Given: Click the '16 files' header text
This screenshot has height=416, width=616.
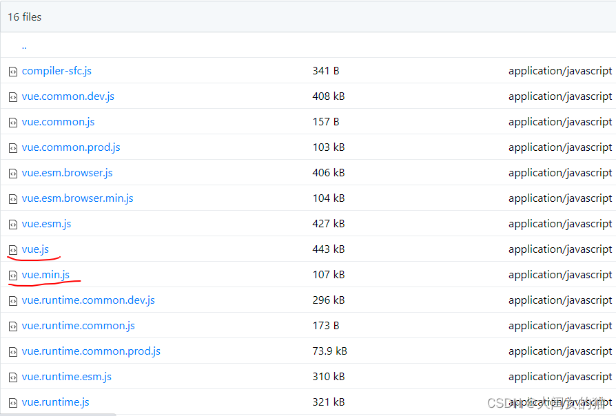Looking at the screenshot, I should (24, 17).
